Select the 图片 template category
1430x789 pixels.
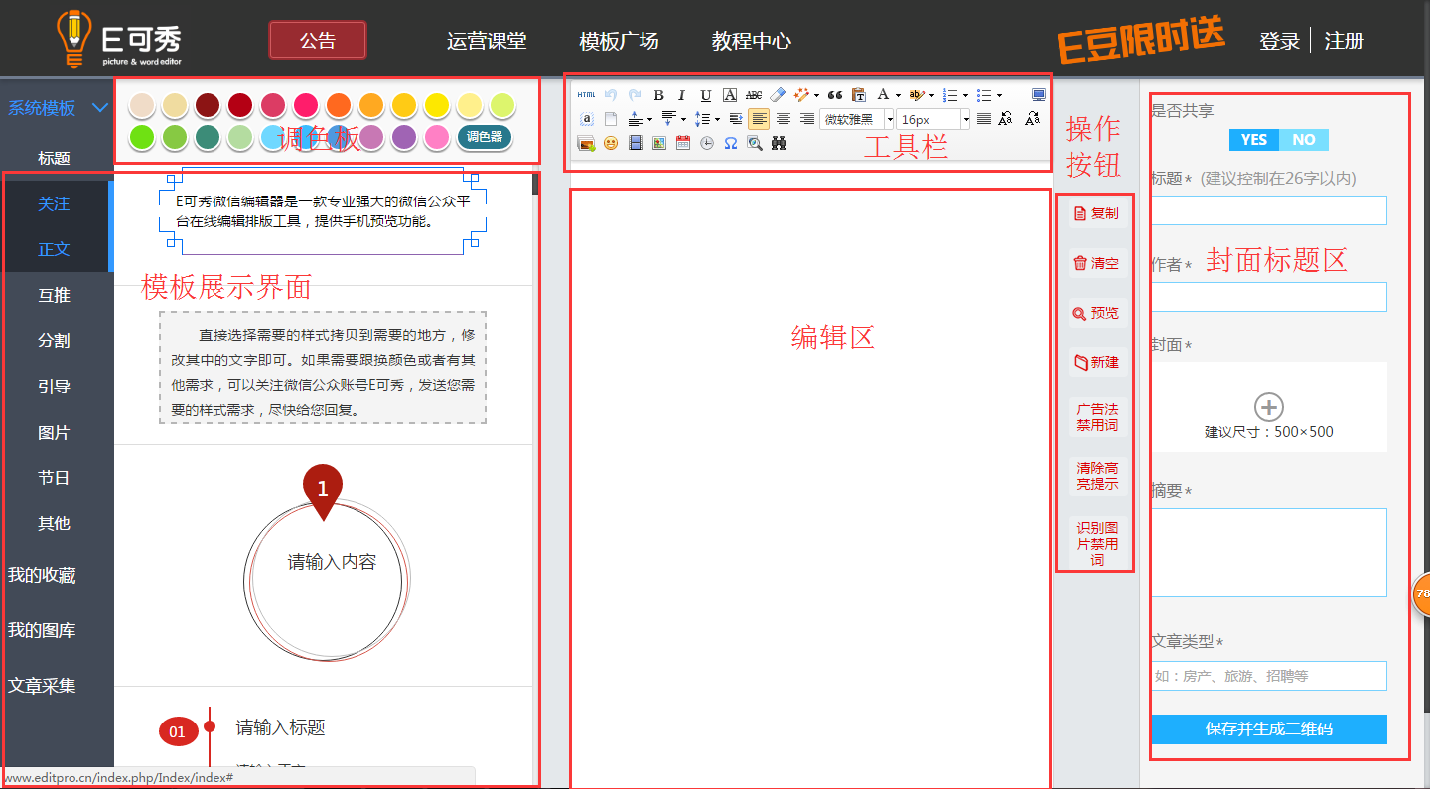tap(54, 432)
